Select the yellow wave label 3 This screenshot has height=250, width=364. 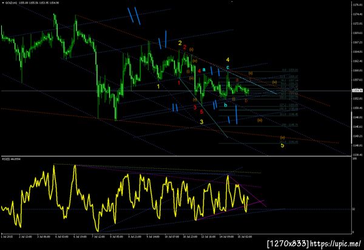pyautogui.click(x=201, y=122)
